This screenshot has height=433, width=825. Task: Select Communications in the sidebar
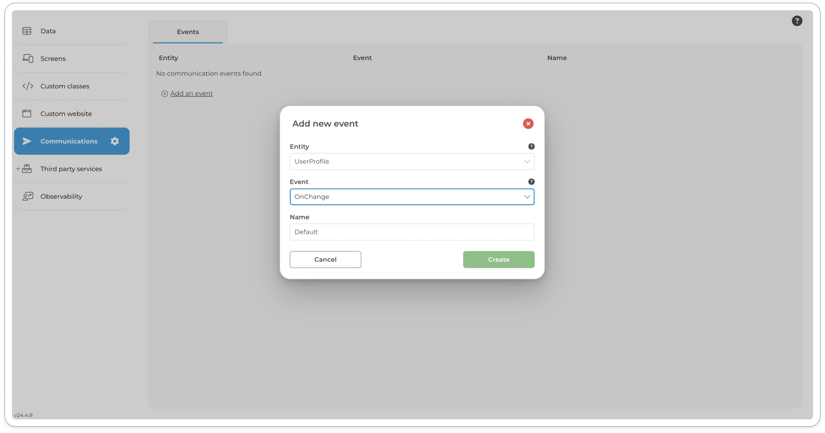(x=69, y=141)
